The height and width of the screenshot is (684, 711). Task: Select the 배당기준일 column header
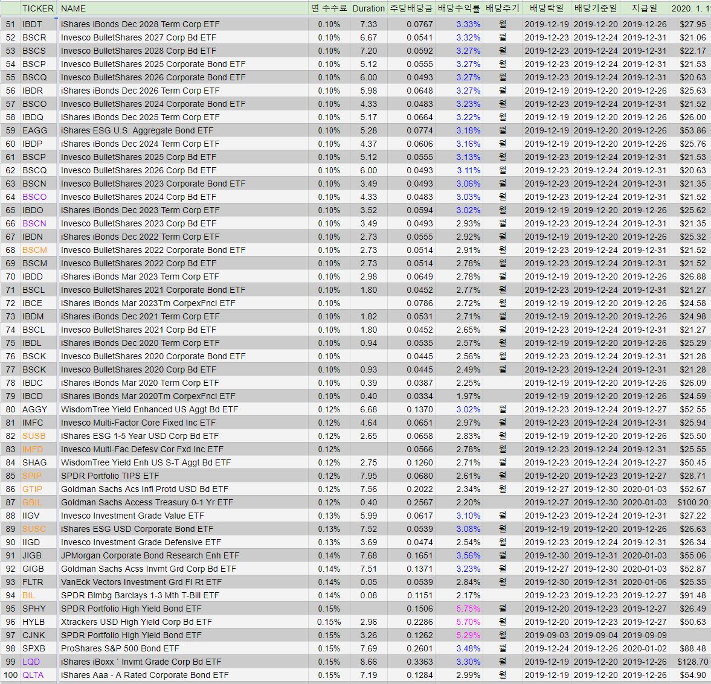(x=596, y=8)
